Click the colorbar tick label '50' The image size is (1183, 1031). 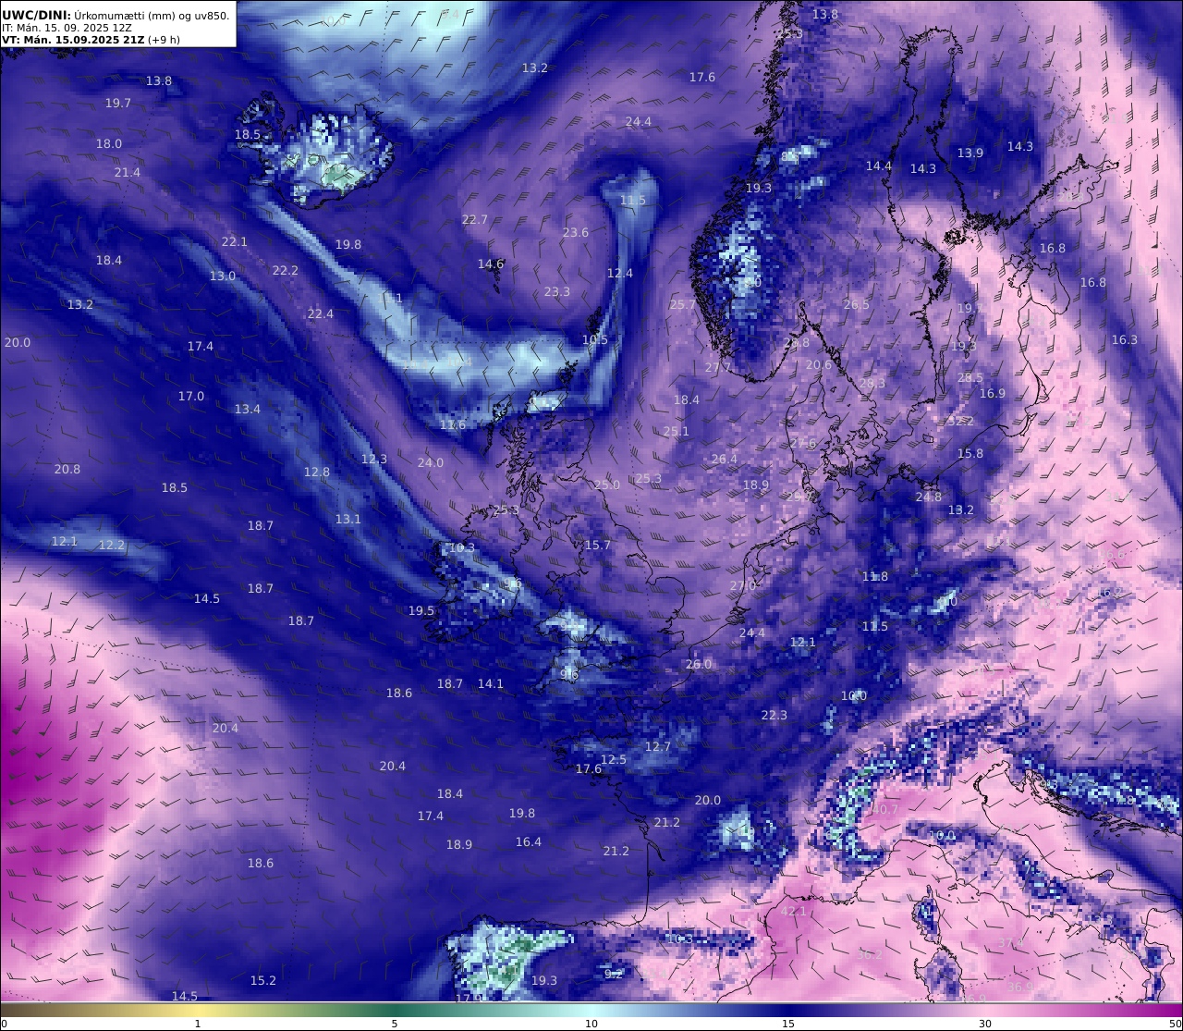[x=1175, y=1024]
